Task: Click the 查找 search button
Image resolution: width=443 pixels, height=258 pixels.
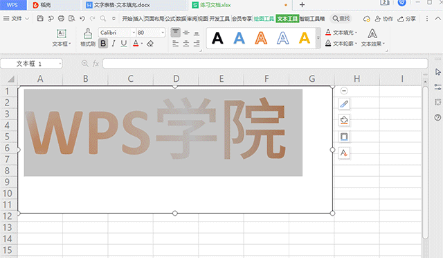Action: click(x=341, y=19)
